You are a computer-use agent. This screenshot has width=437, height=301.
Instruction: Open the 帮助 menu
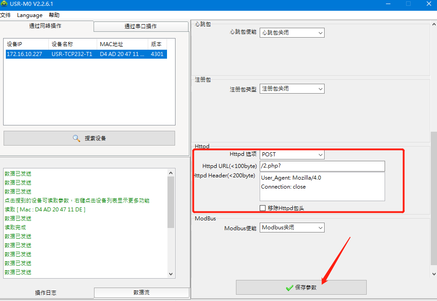54,15
